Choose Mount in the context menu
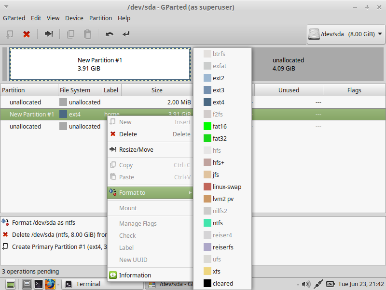The width and height of the screenshot is (386, 290). (150, 208)
